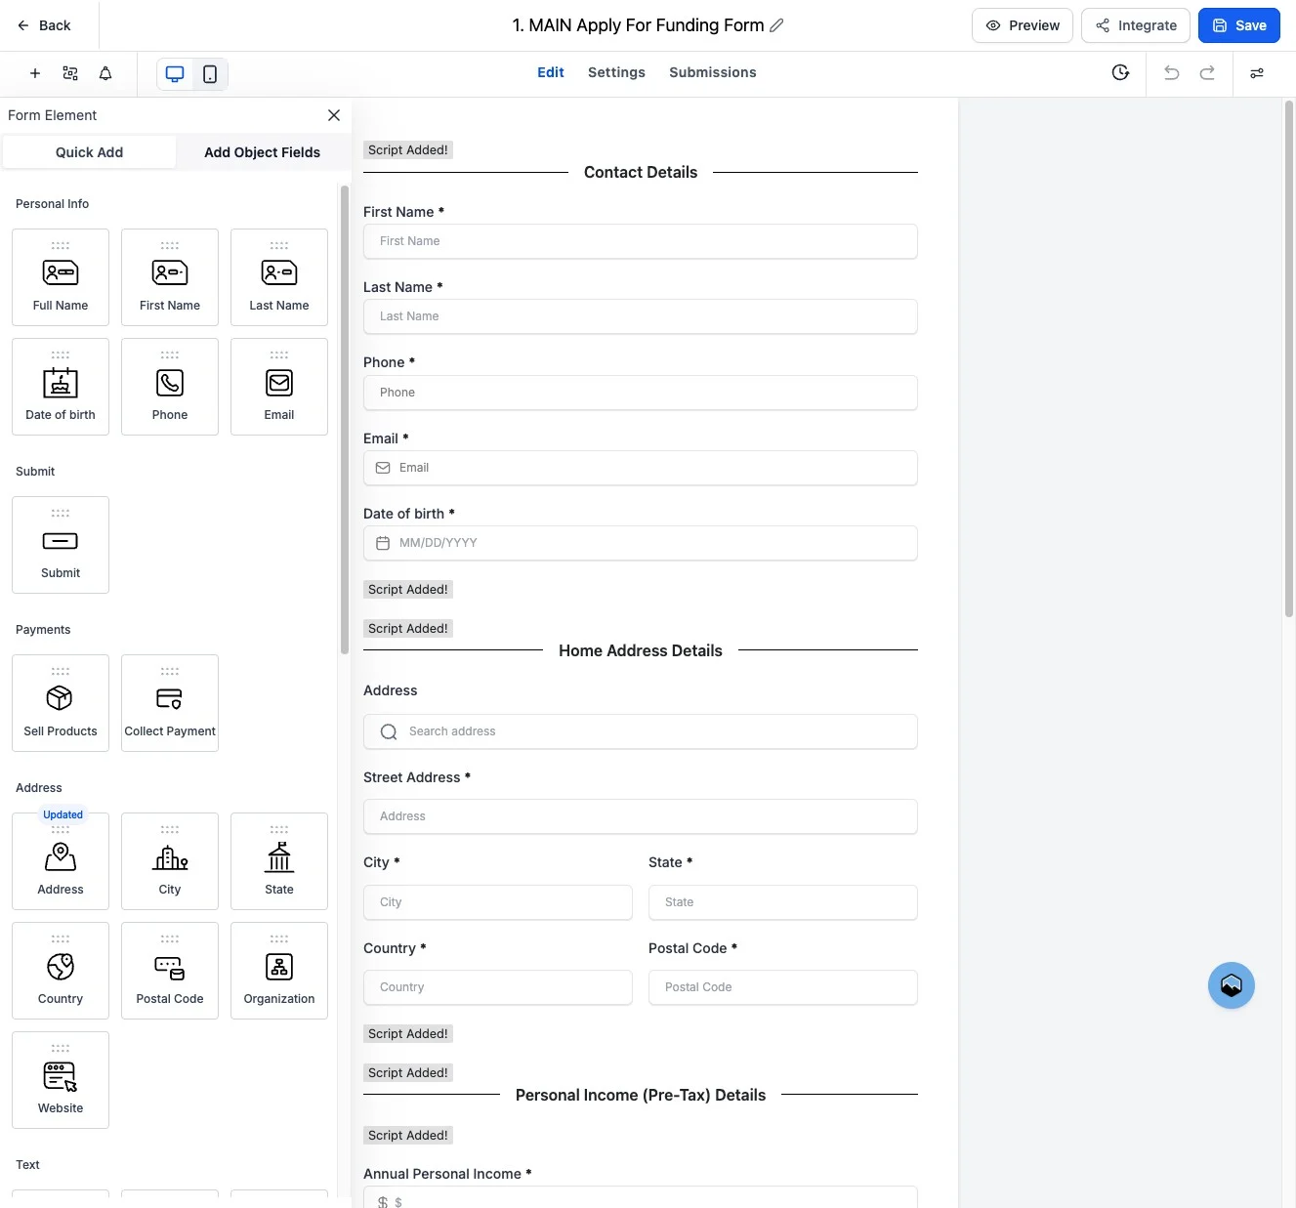Click the First Name input field
Screen dimensions: 1296x1208
tap(641, 241)
